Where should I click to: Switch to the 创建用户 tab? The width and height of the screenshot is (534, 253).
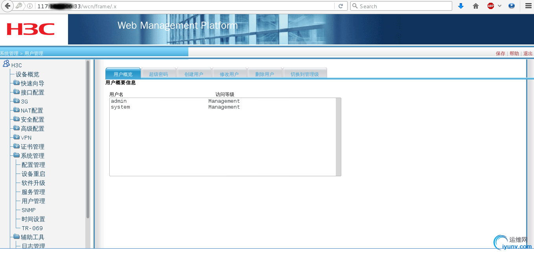[194, 74]
